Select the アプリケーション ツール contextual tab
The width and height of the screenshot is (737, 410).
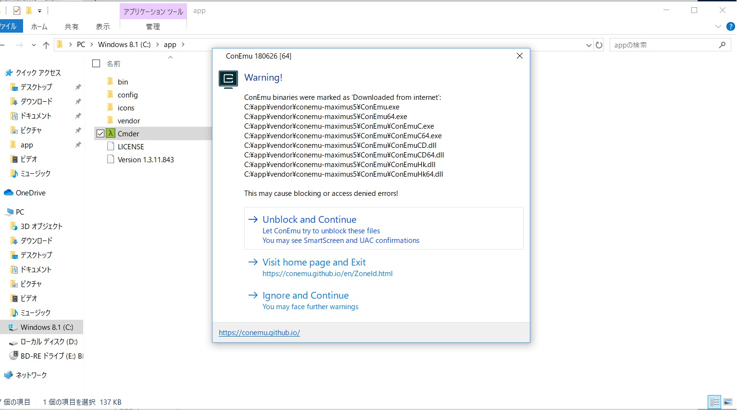pos(153,12)
